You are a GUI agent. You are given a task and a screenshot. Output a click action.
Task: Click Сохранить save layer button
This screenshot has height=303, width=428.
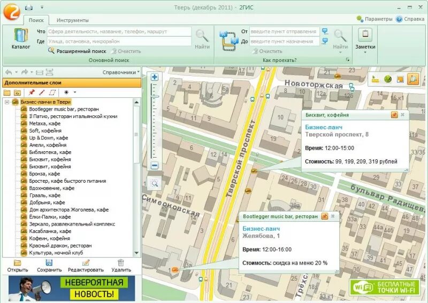coord(49,266)
